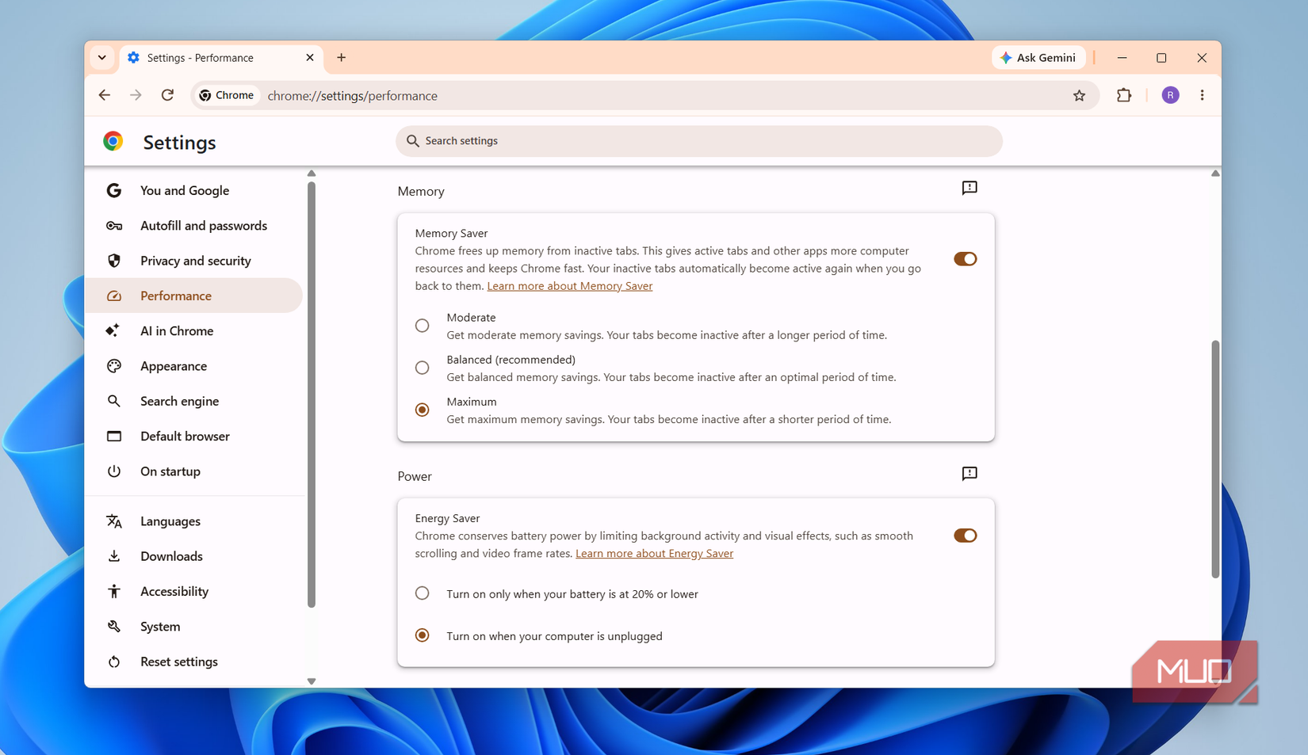The width and height of the screenshot is (1308, 755).
Task: Minimize the Chrome window
Action: 1122,58
